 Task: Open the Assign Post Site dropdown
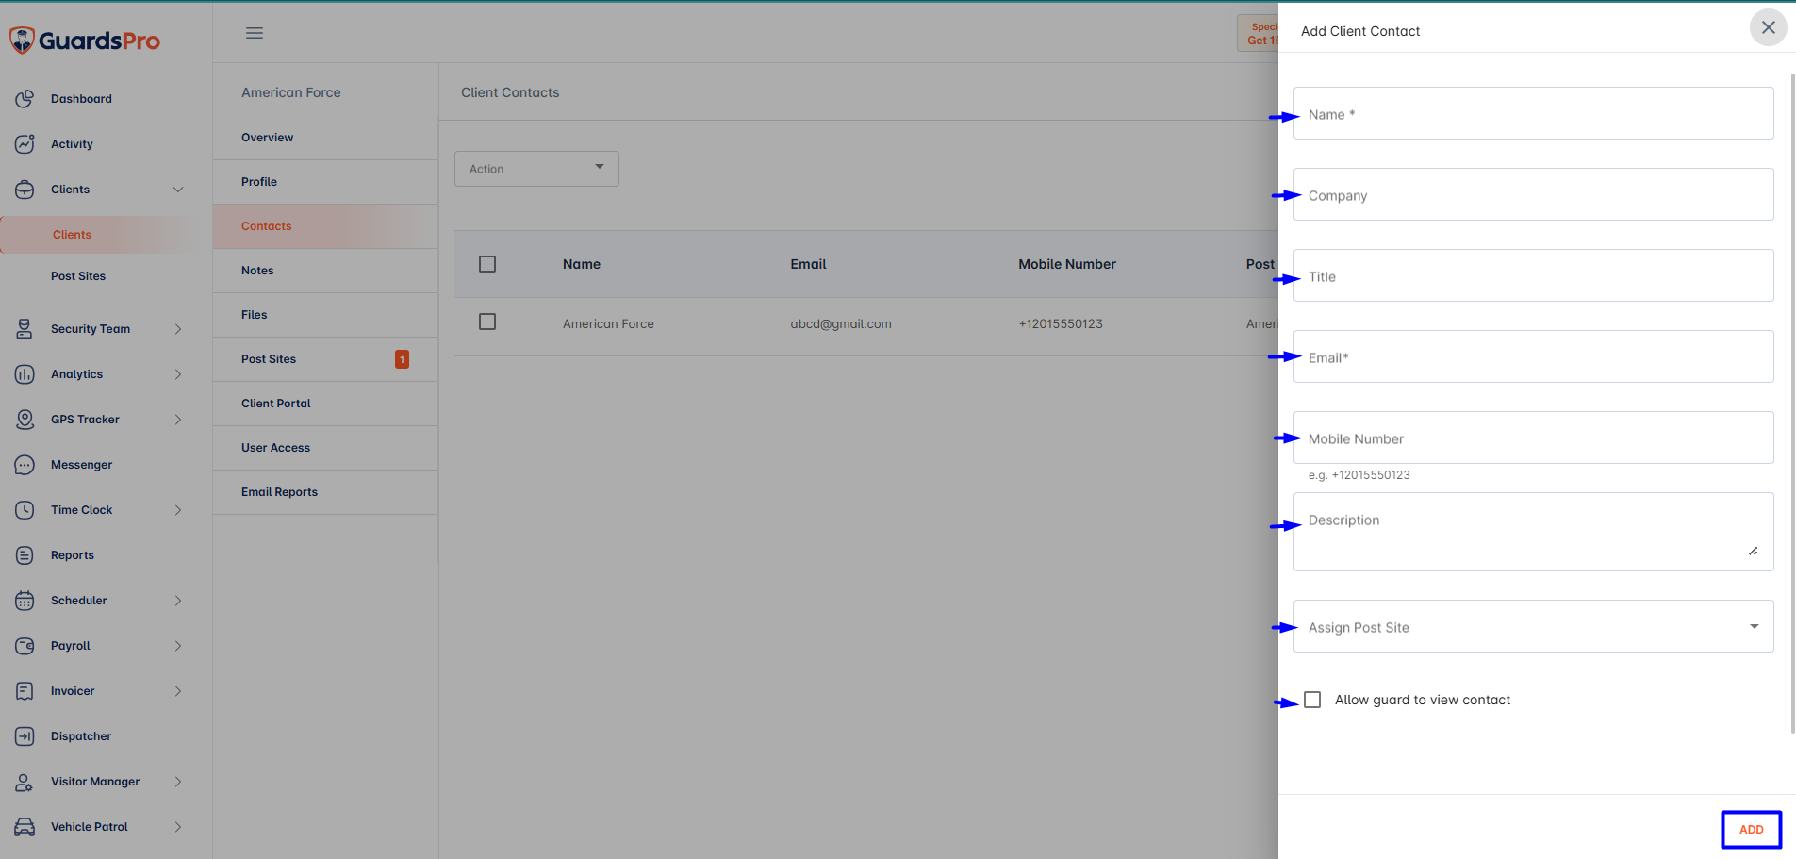pyautogui.click(x=1533, y=626)
